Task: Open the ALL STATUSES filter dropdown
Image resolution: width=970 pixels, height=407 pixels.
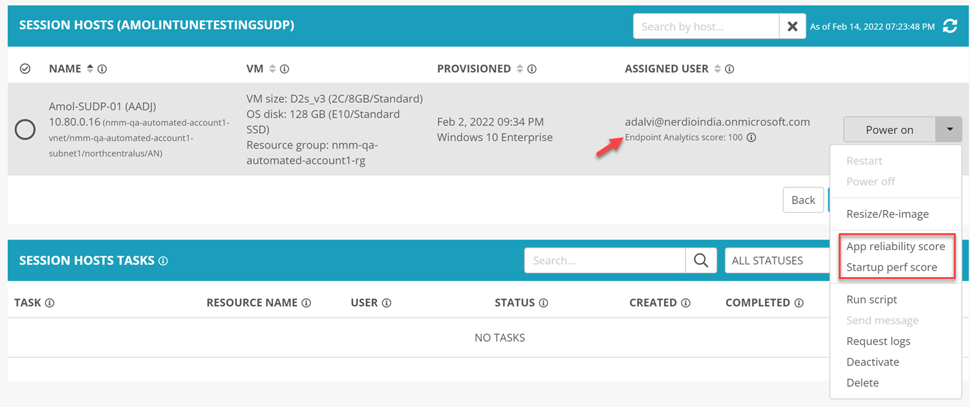Action: pyautogui.click(x=776, y=260)
